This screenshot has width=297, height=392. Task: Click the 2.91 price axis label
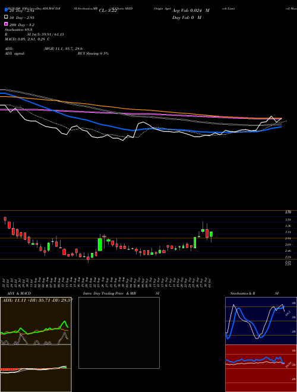point(287,239)
